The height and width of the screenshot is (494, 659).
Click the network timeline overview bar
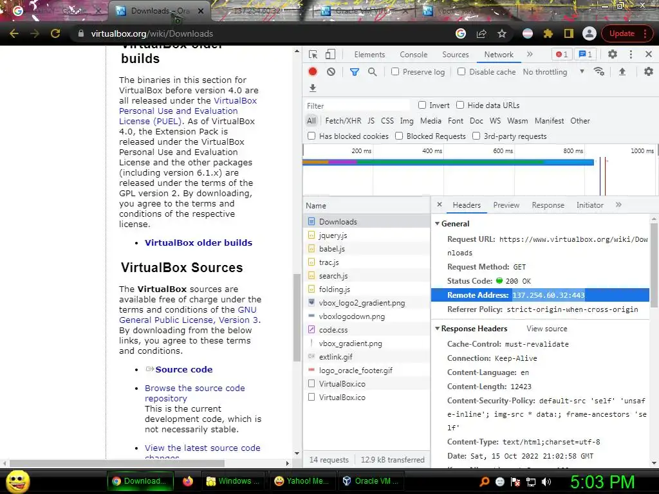coord(448,162)
